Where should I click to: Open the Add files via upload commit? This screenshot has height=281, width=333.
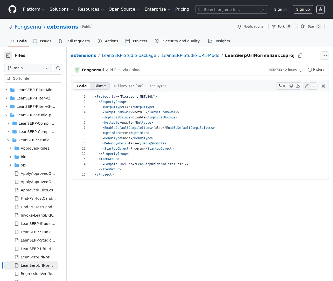(x=124, y=70)
